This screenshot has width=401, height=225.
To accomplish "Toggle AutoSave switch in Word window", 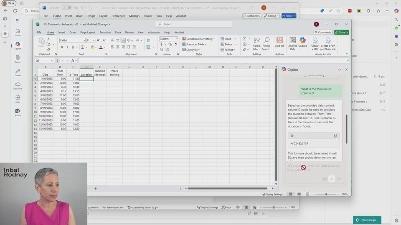I will (66, 7).
